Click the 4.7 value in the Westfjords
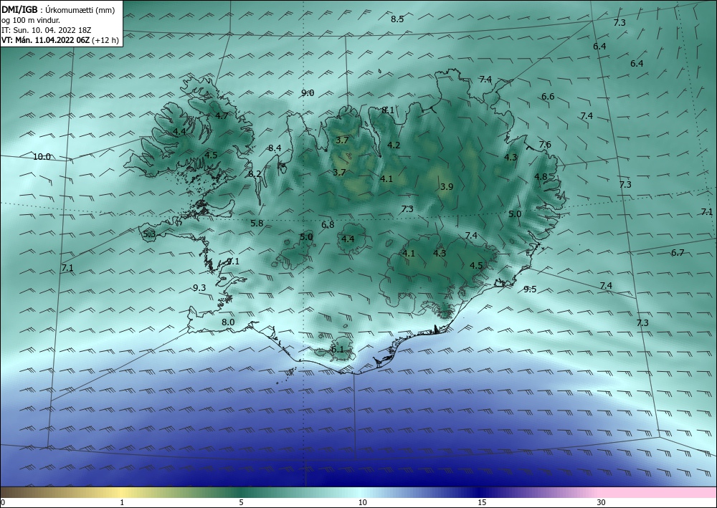 [222, 116]
